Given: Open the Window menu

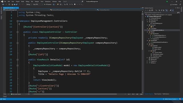Looking at the screenshot, I should (x=54, y=1).
